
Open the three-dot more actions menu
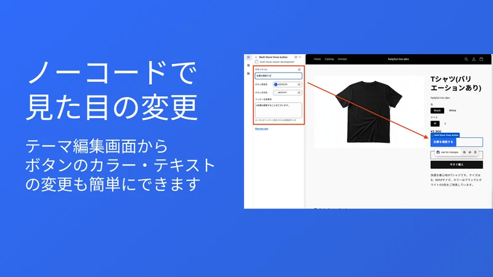point(300,57)
